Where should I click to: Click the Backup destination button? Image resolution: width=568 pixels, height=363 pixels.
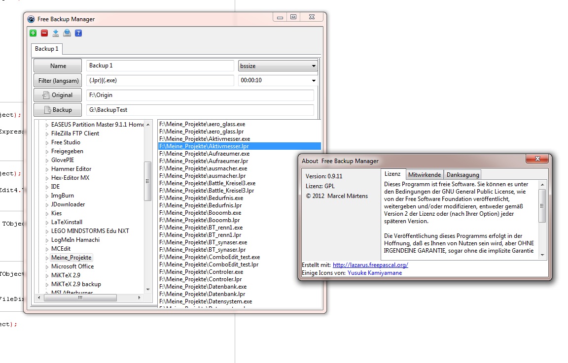click(x=58, y=110)
